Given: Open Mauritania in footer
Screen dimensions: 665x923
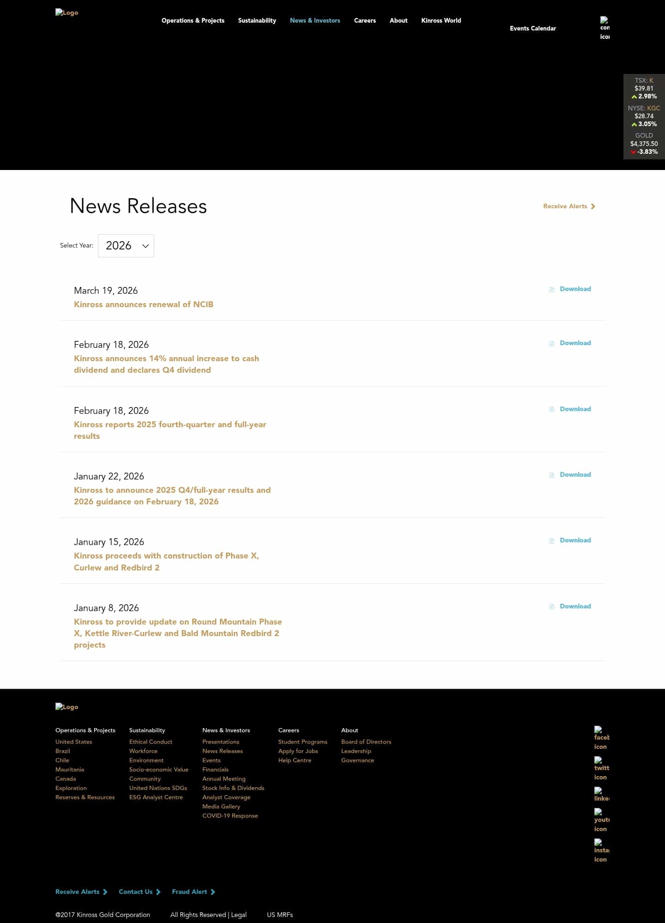Looking at the screenshot, I should point(70,769).
